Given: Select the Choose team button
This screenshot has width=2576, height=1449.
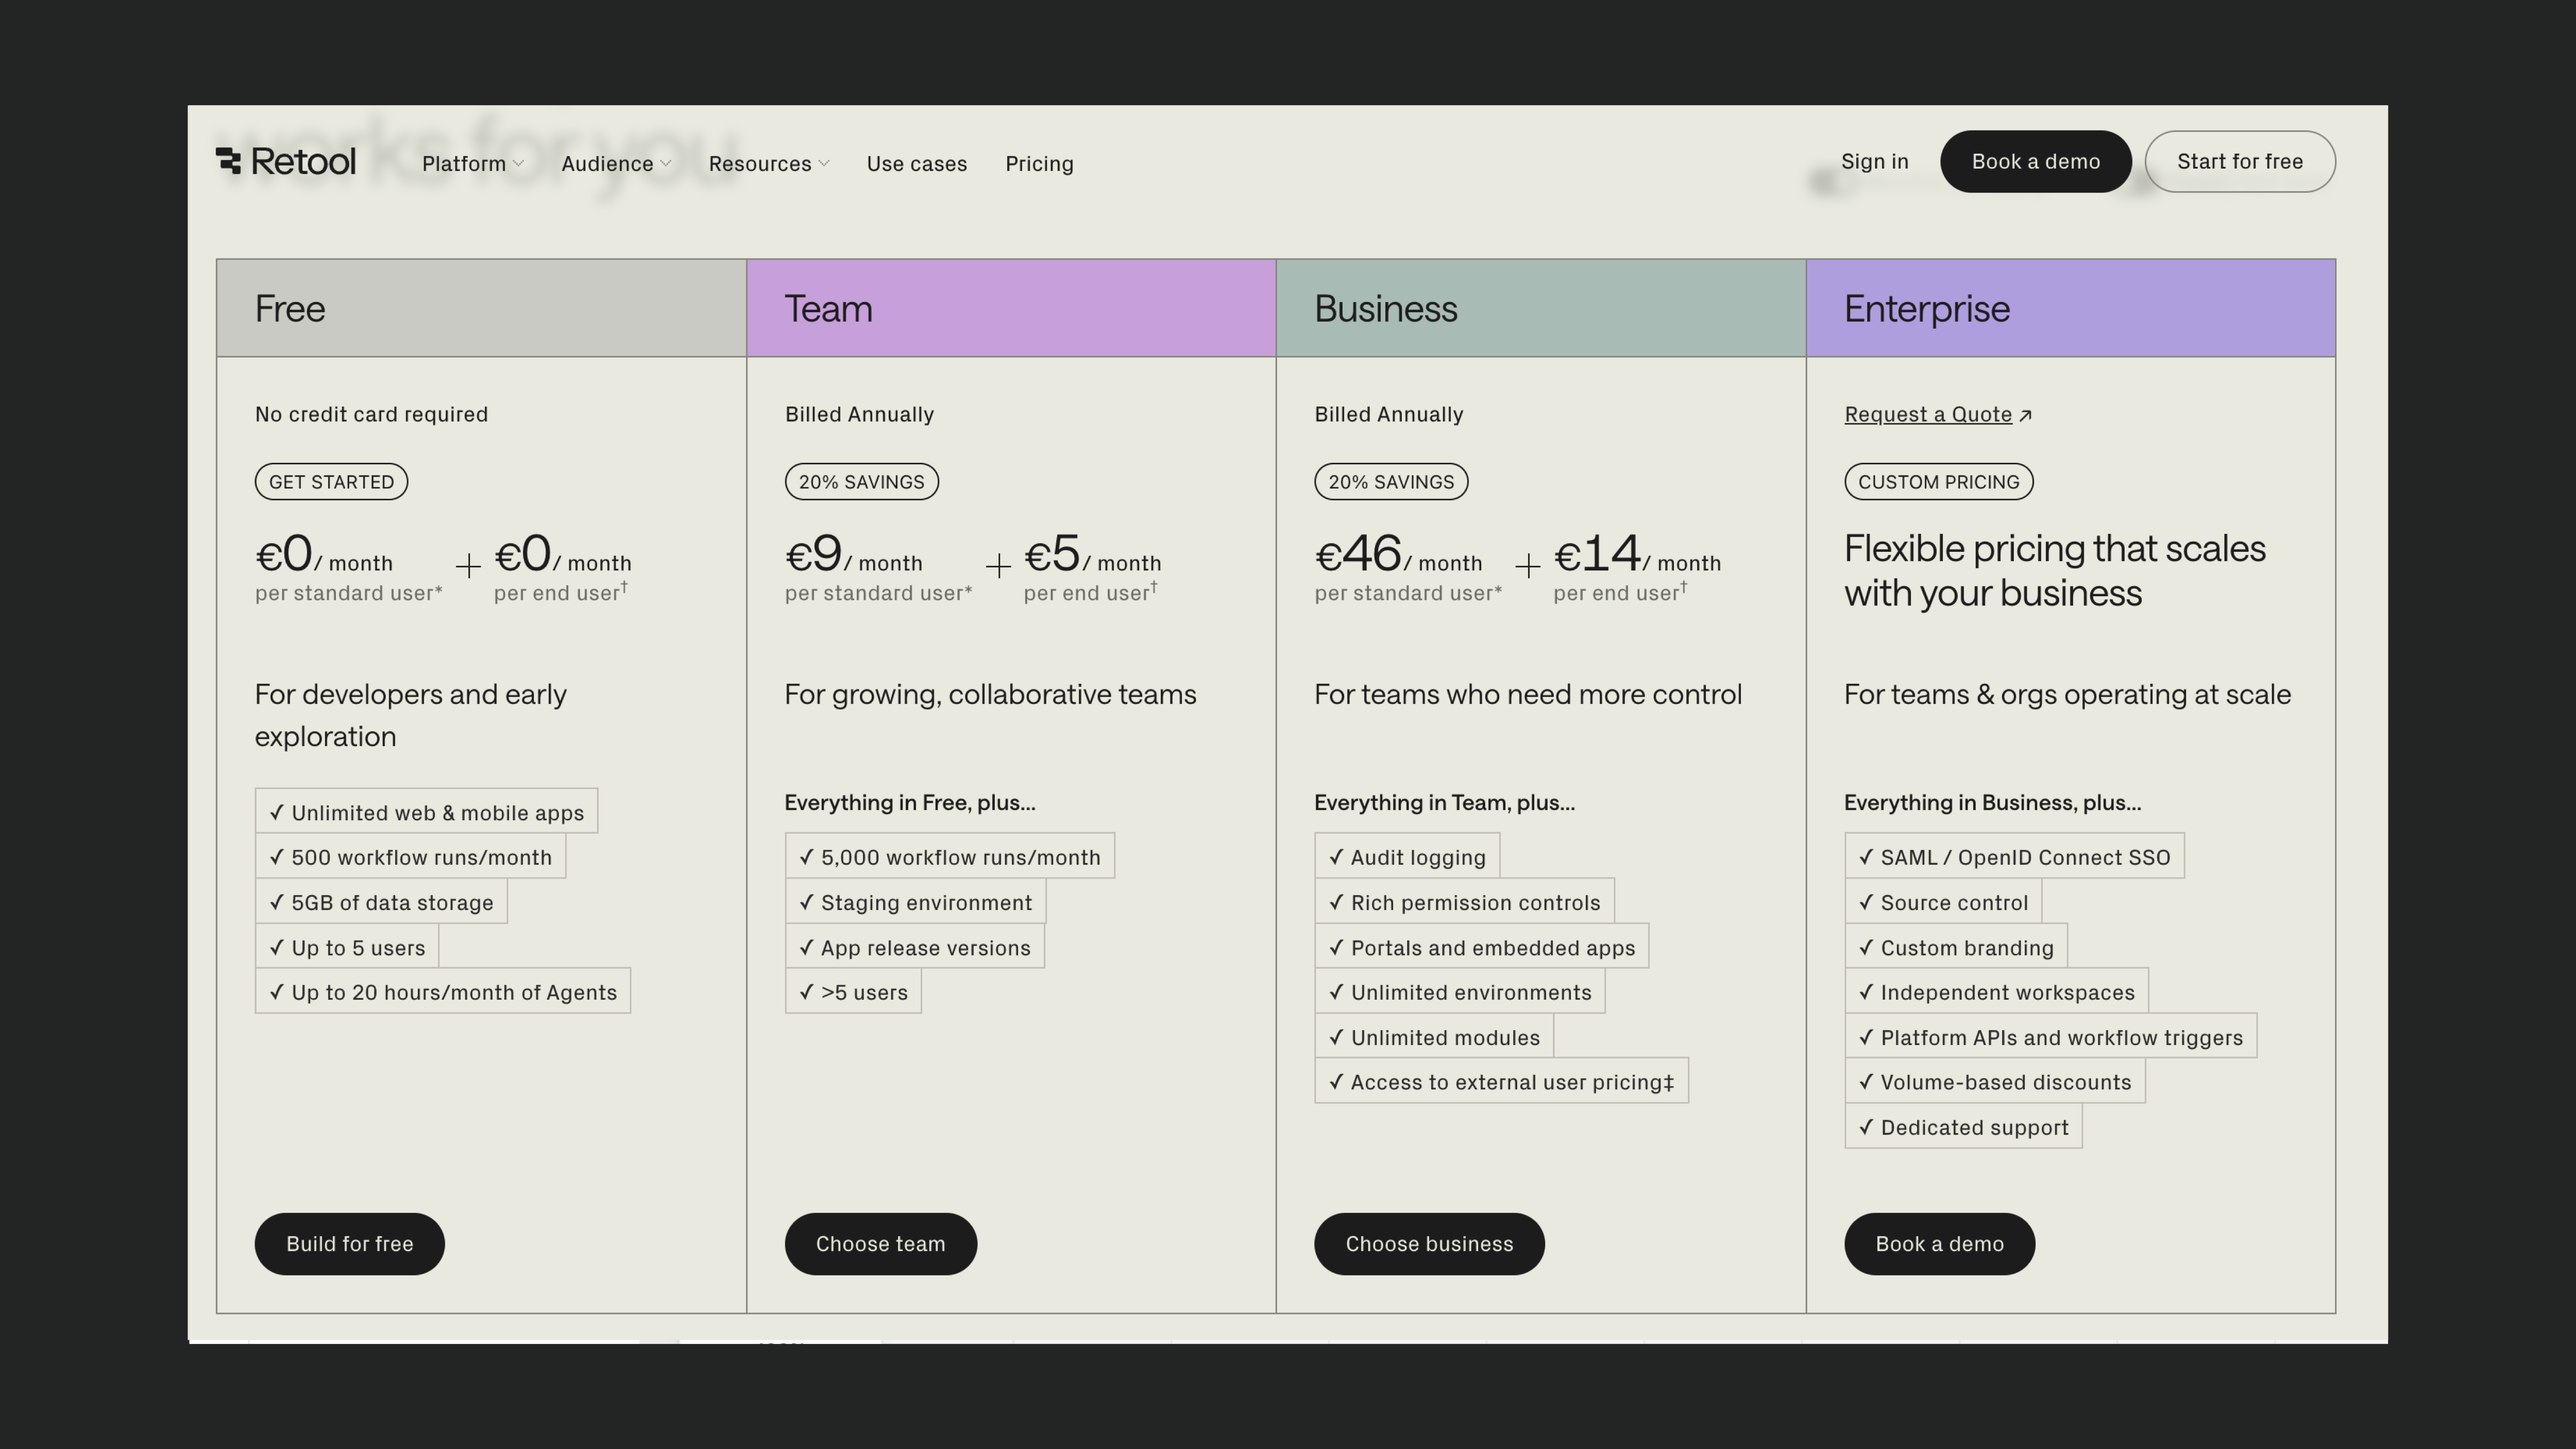Looking at the screenshot, I should (x=880, y=1244).
